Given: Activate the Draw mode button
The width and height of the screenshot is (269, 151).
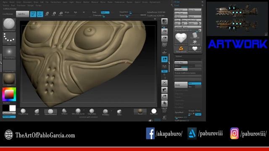Looking at the screenshot, I should coord(40,14).
